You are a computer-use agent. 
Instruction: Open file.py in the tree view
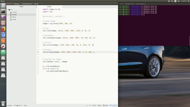click(14, 17)
